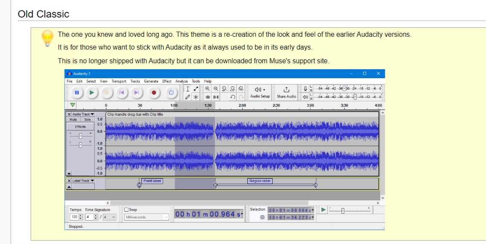The width and height of the screenshot is (486, 244).
Task: Open the View menu
Action: [103, 81]
